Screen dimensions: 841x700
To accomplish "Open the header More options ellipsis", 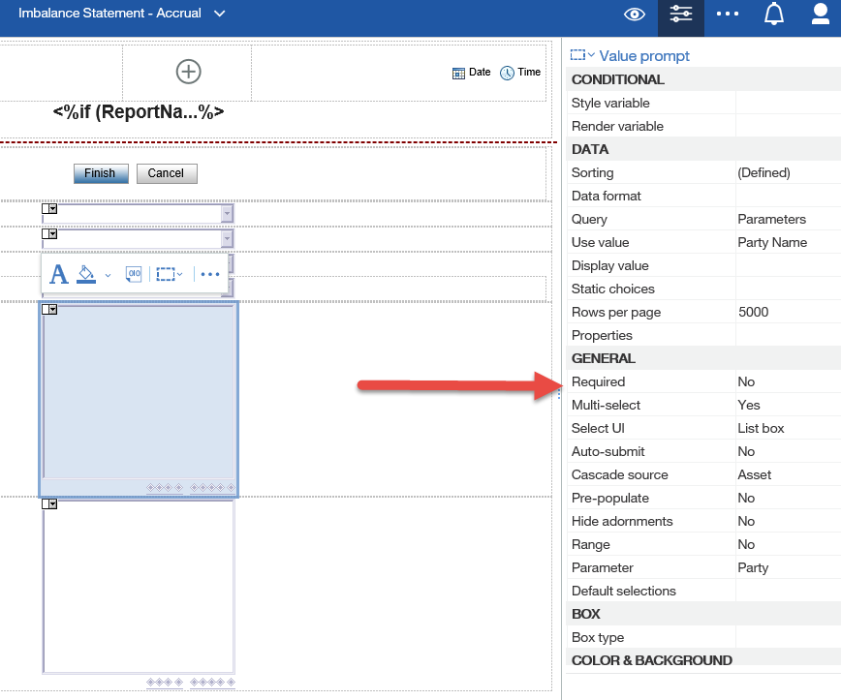I will point(728,14).
